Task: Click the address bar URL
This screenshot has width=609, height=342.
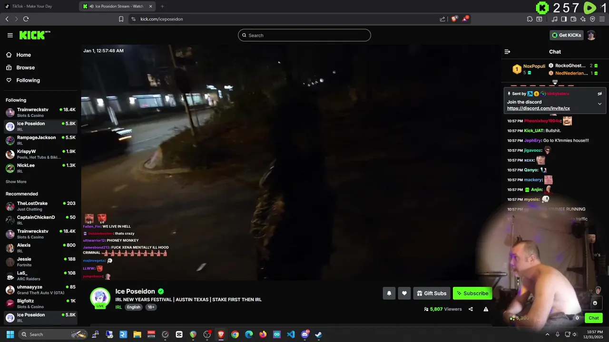Action: pos(162,19)
